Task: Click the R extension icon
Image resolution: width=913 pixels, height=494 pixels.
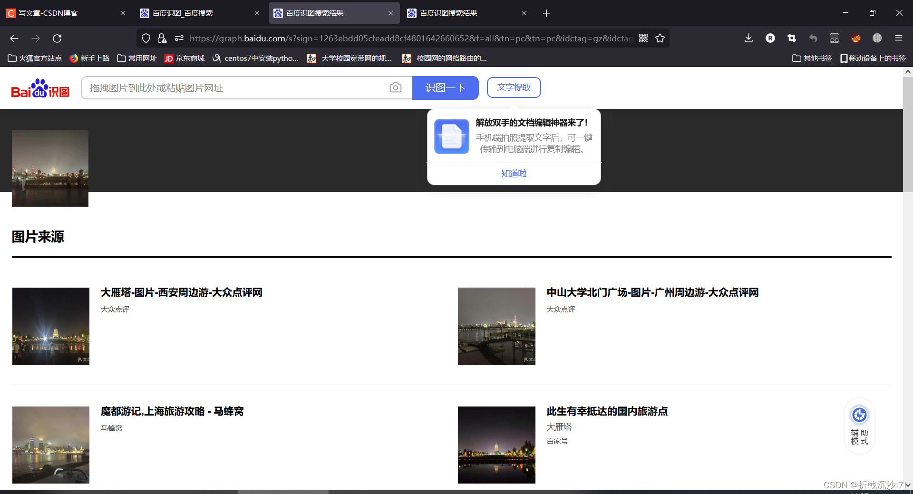Action: (770, 38)
